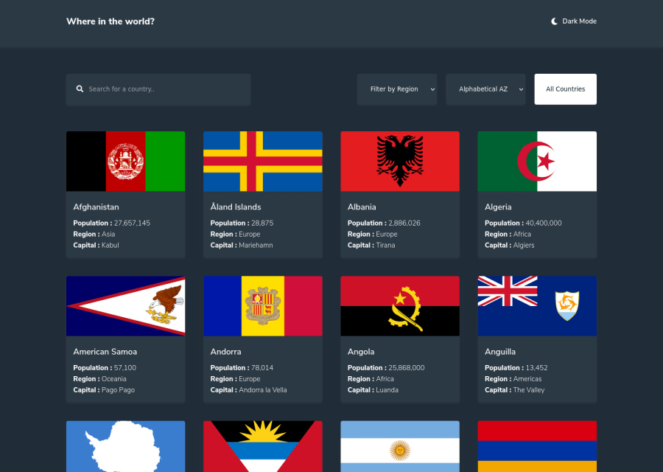Select the Anguilla country name
Viewport: 663px width, 472px height.
[499, 352]
